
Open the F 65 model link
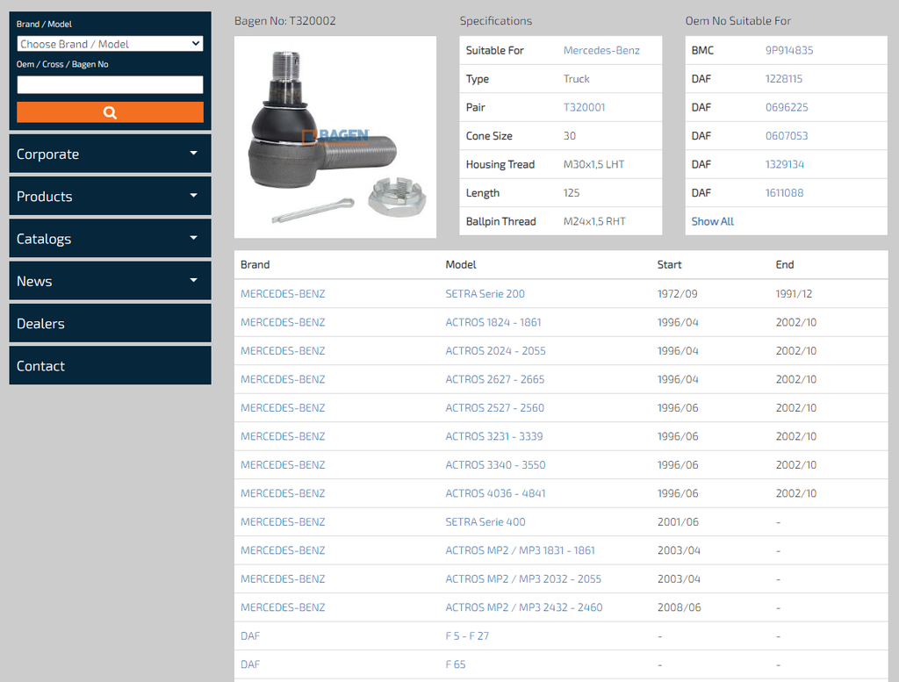coord(456,664)
